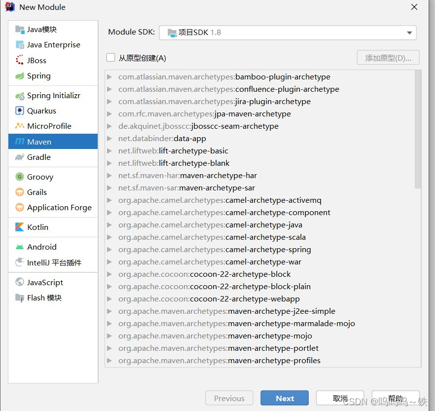Click the 帮助 help button

[396, 398]
